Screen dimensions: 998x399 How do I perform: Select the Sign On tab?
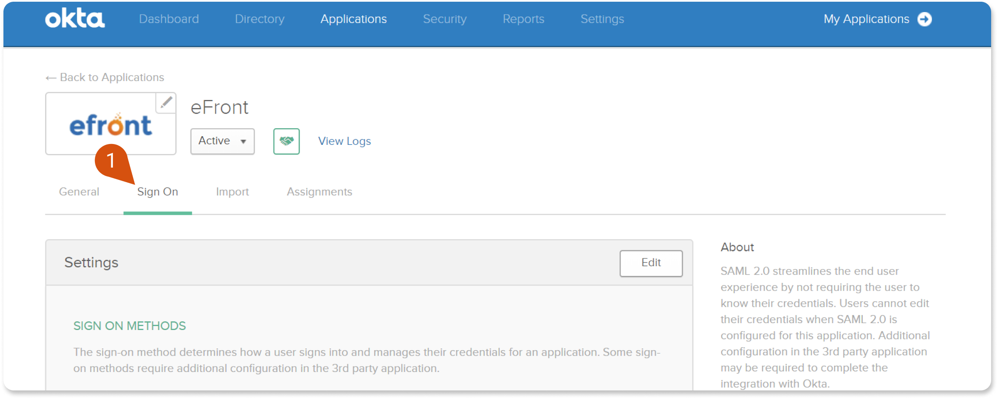158,192
